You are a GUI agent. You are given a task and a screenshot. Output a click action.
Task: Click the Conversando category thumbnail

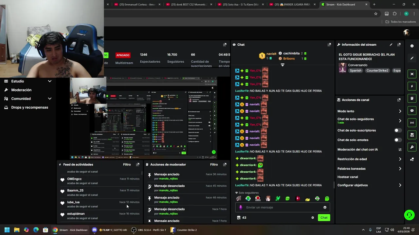pyautogui.click(x=342, y=68)
